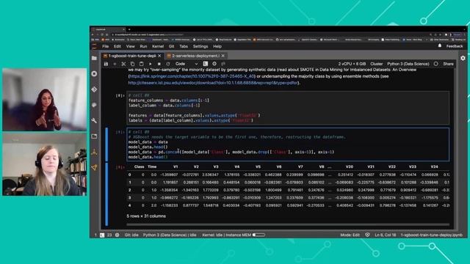Launch the terminal icon in notebook toolbar

click(x=206, y=64)
